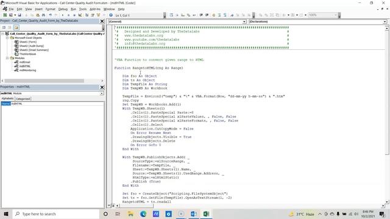Click View Code icon in Project panel
The height and width of the screenshot is (219, 390).
click(x=4, y=27)
